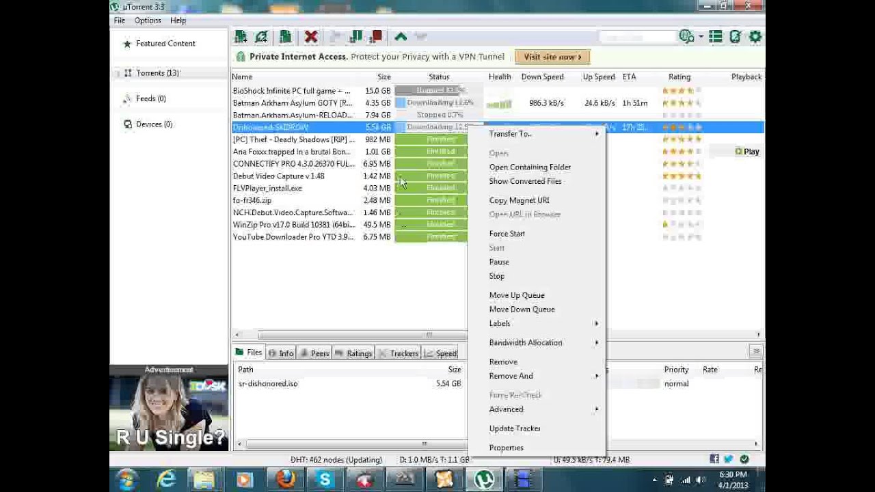Image resolution: width=875 pixels, height=492 pixels.
Task: Click the red X Remove torrent icon
Action: pos(311,37)
